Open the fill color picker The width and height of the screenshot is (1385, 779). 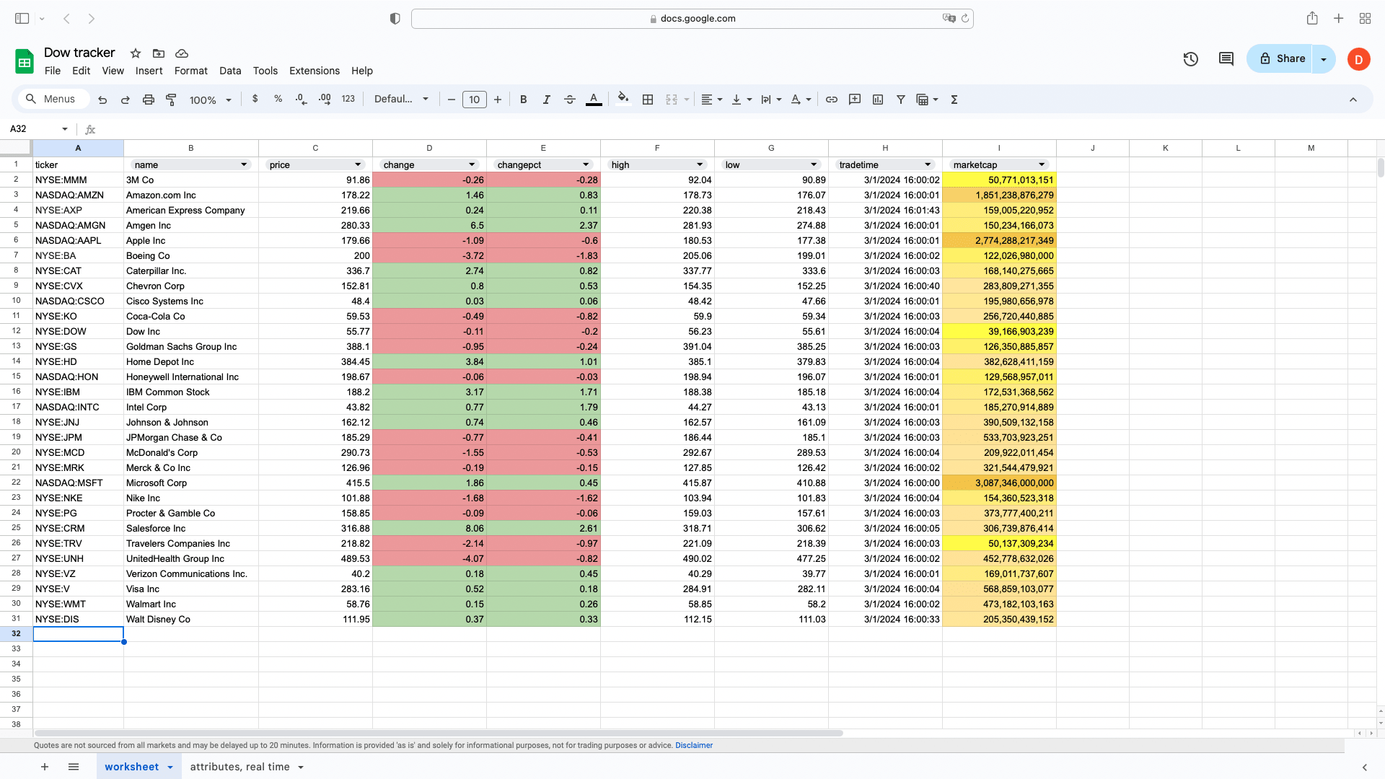(623, 100)
